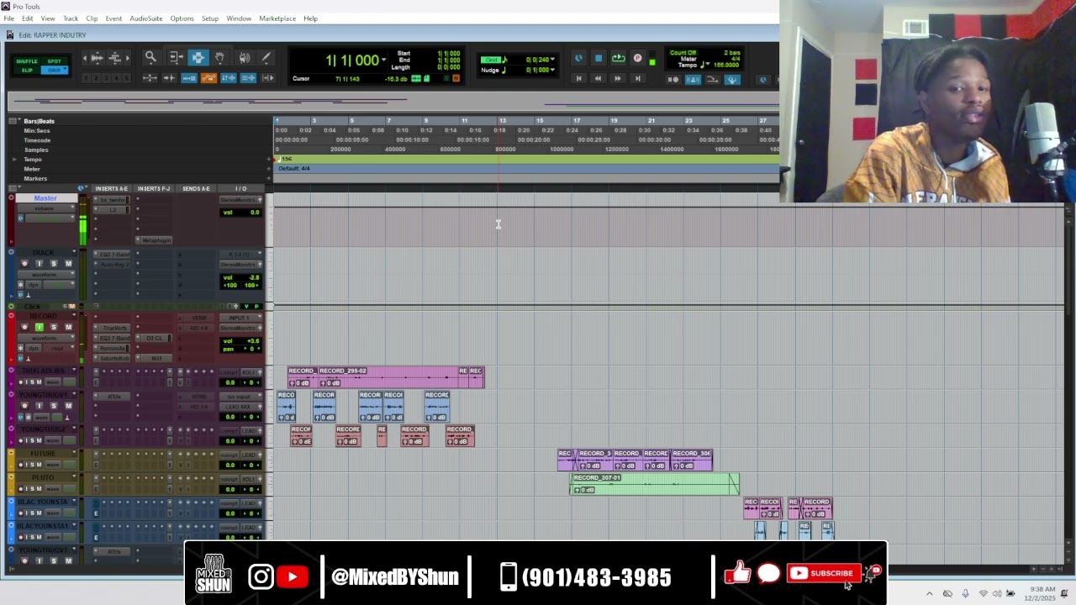Open RECORD track automation mode 'read' selector
This screenshot has width=1076, height=605.
[x=58, y=348]
